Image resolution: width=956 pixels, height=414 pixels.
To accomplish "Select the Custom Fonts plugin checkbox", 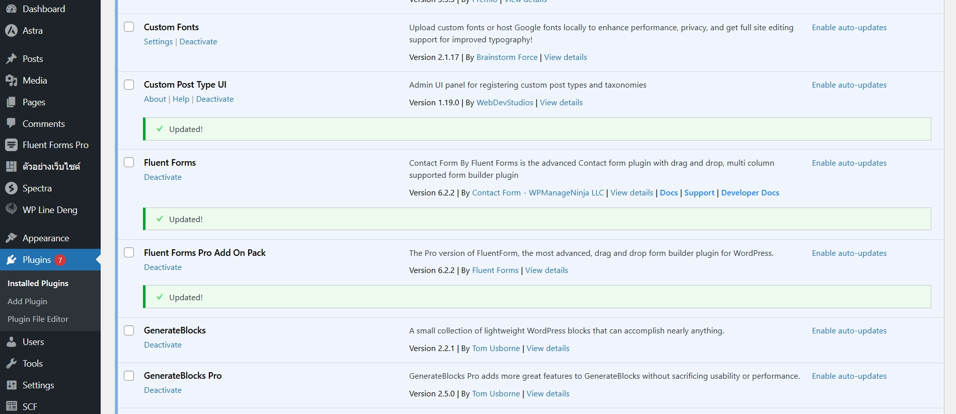I will [x=129, y=27].
